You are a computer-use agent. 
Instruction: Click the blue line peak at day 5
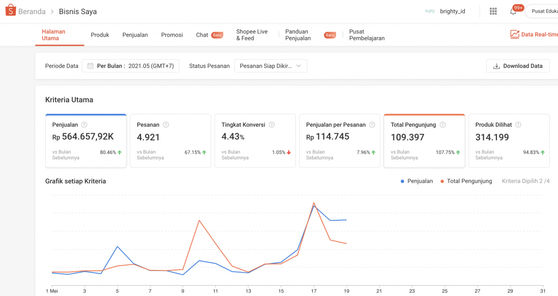tap(118, 246)
